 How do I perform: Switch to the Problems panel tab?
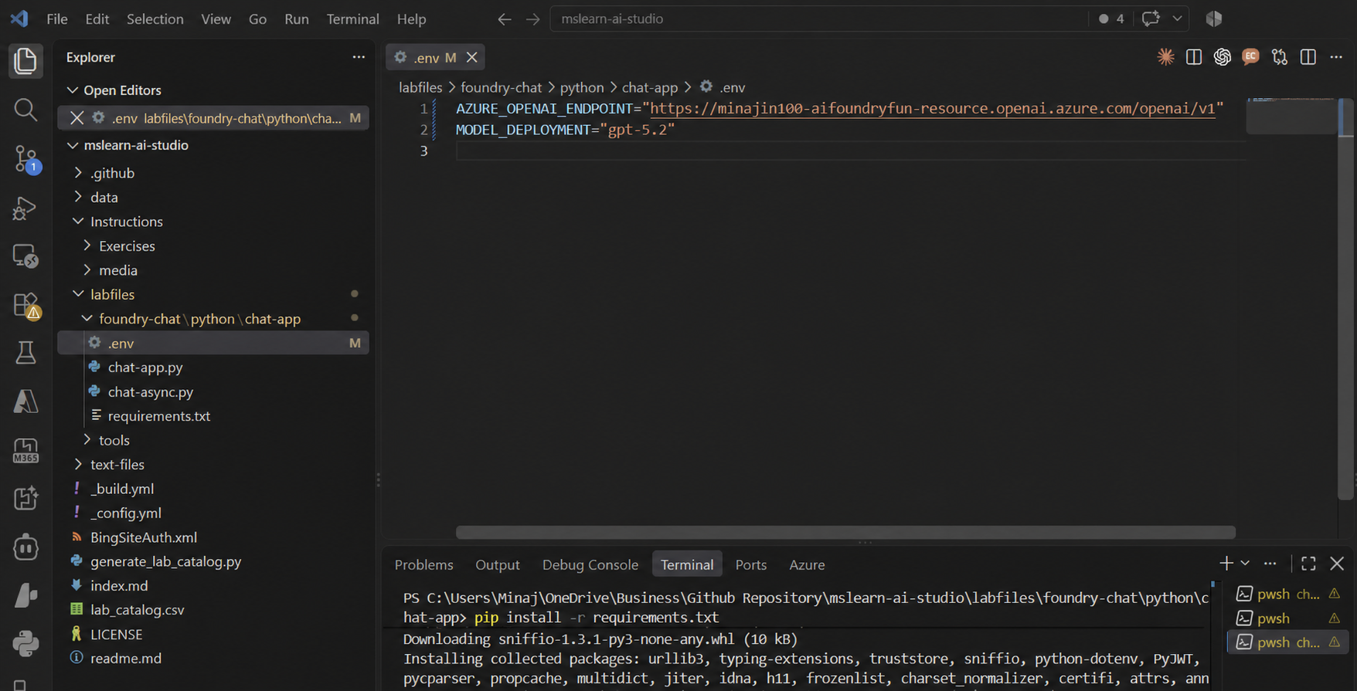coord(423,564)
